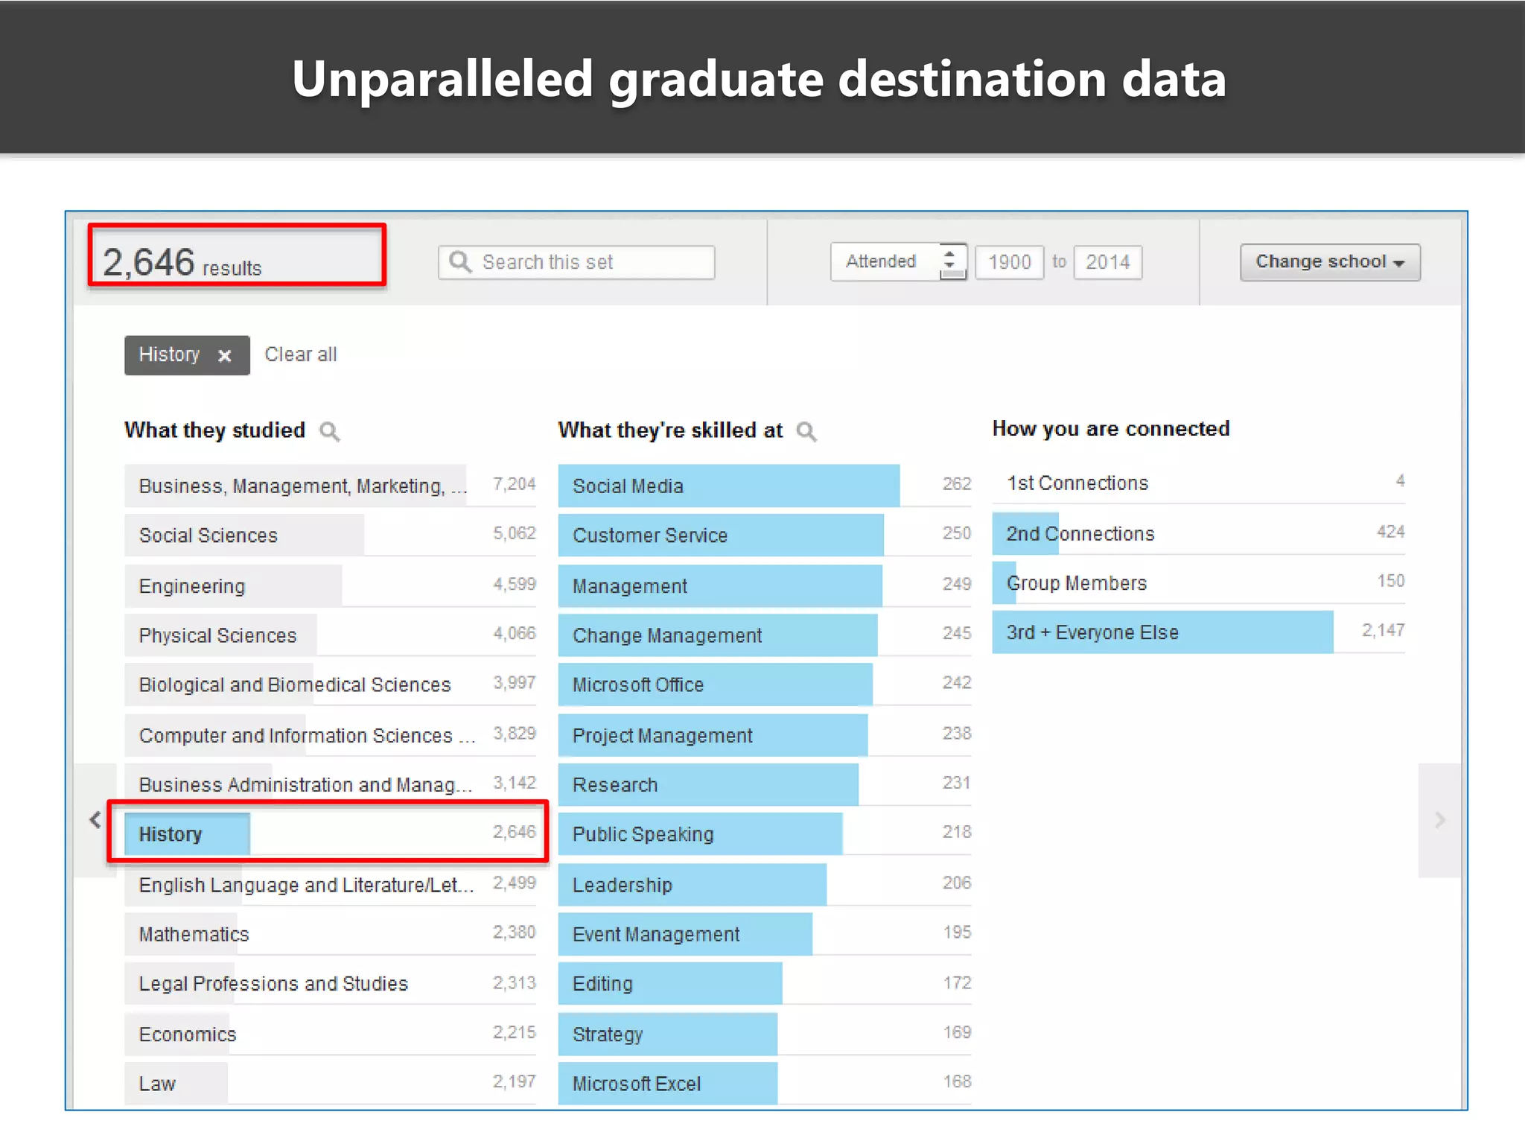The image size is (1525, 1144).
Task: Select Business, Management, Marketing studied row
Action: pyautogui.click(x=330, y=486)
